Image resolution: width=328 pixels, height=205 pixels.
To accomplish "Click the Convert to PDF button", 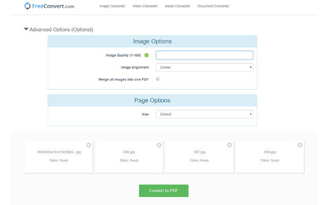I will [163, 191].
